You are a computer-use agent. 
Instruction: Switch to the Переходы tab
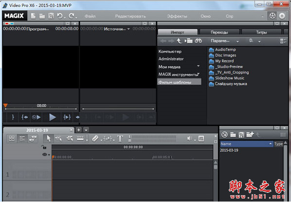[x=219, y=32]
